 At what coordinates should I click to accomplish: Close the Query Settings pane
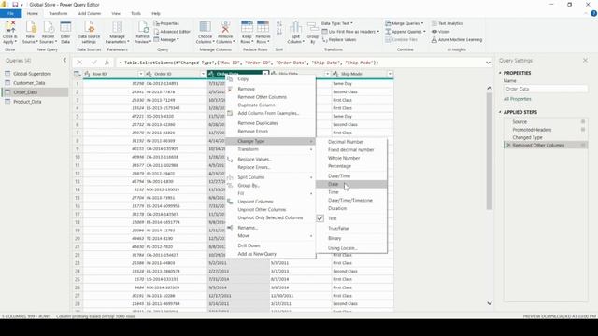coord(585,60)
